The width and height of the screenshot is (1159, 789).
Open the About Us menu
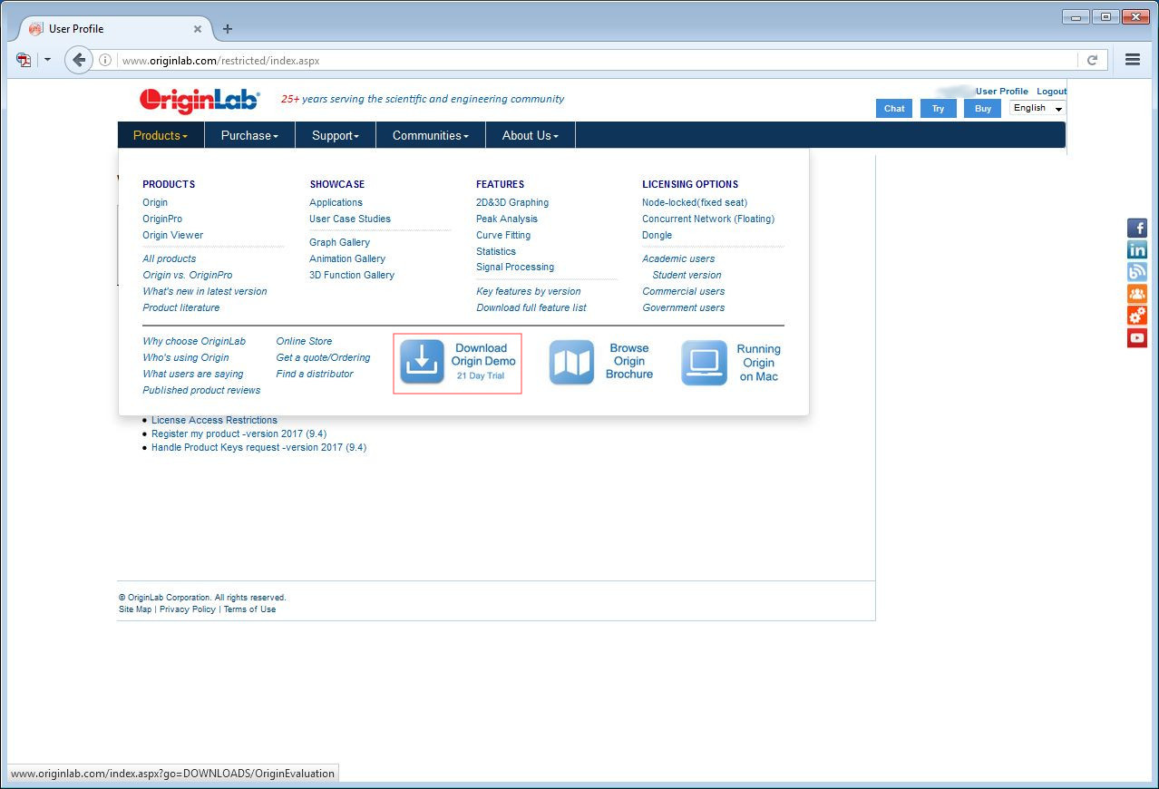click(530, 135)
